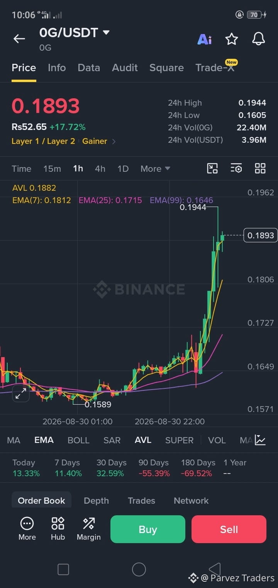
Task: Add 0G/USDT to favorites with star
Action: (x=232, y=39)
